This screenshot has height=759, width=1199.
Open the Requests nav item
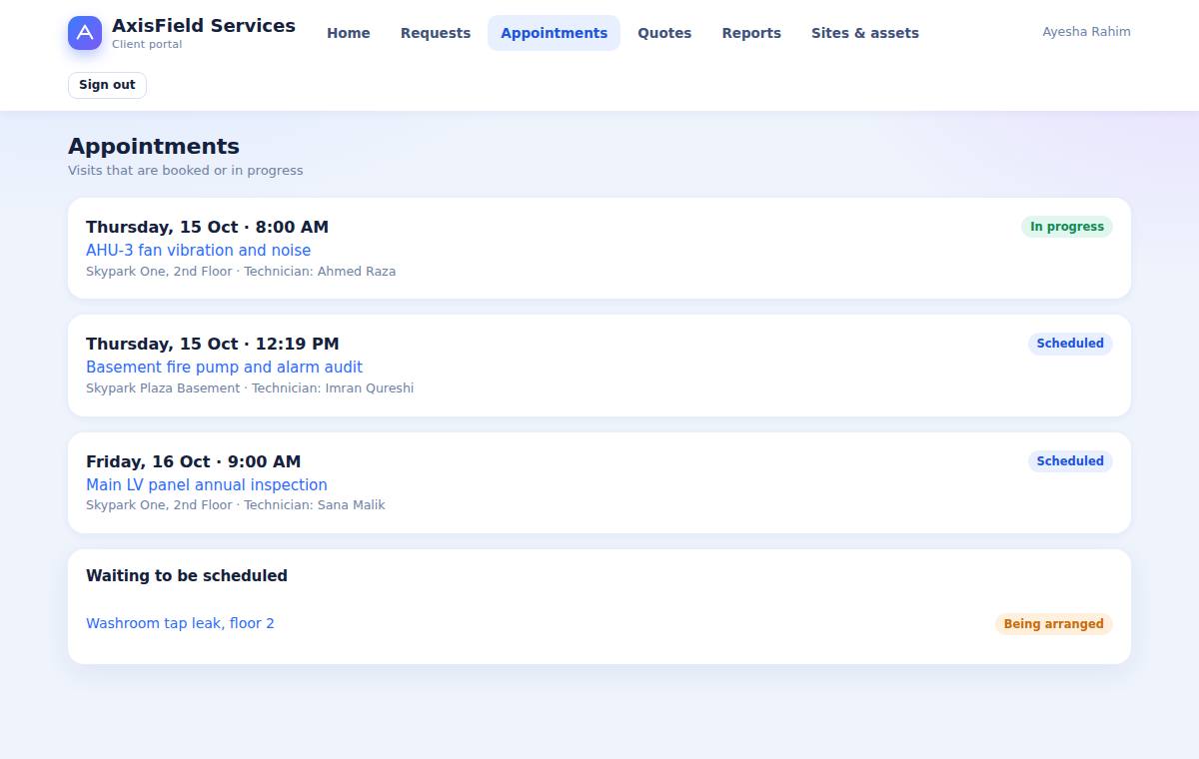436,33
